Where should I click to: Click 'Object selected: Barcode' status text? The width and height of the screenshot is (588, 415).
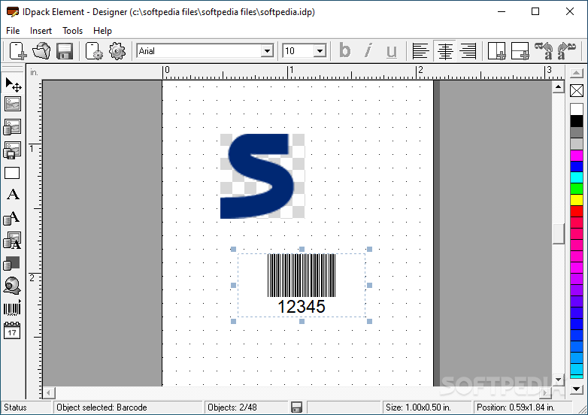point(102,407)
